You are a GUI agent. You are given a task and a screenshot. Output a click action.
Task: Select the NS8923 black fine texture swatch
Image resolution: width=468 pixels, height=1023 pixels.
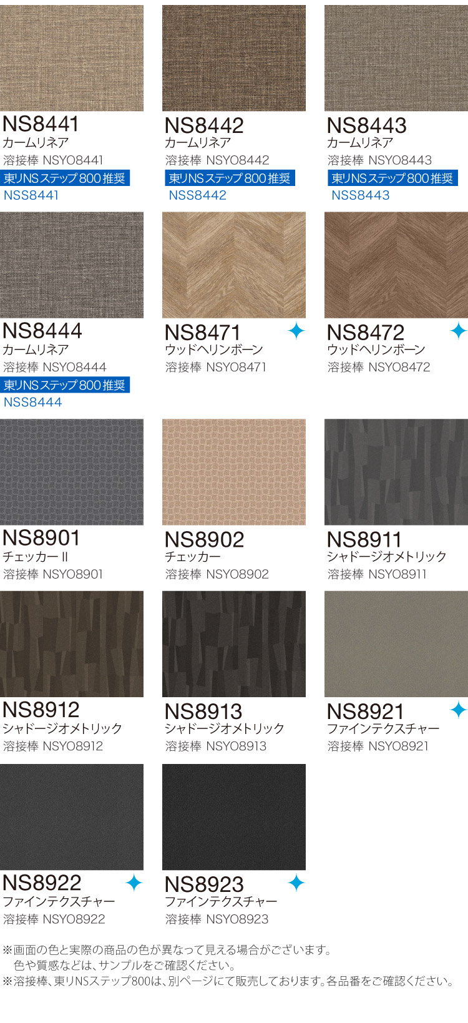pyautogui.click(x=234, y=817)
